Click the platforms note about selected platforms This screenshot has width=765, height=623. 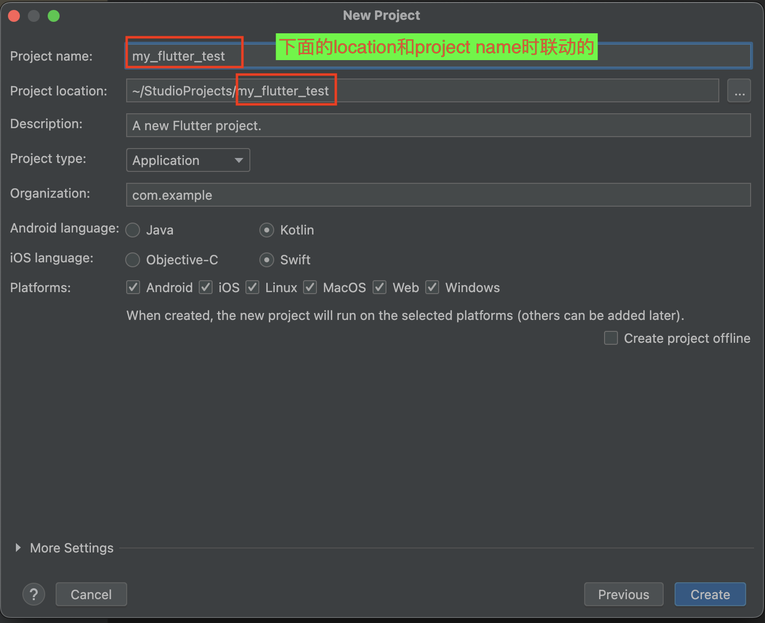coord(405,315)
